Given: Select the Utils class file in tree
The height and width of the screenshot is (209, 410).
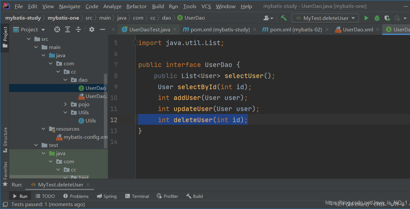Looking at the screenshot, I should pyautogui.click(x=87, y=121).
